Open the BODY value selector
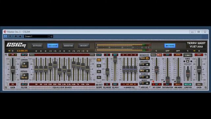Screen dimensions: 211x119 [x=144, y=83]
